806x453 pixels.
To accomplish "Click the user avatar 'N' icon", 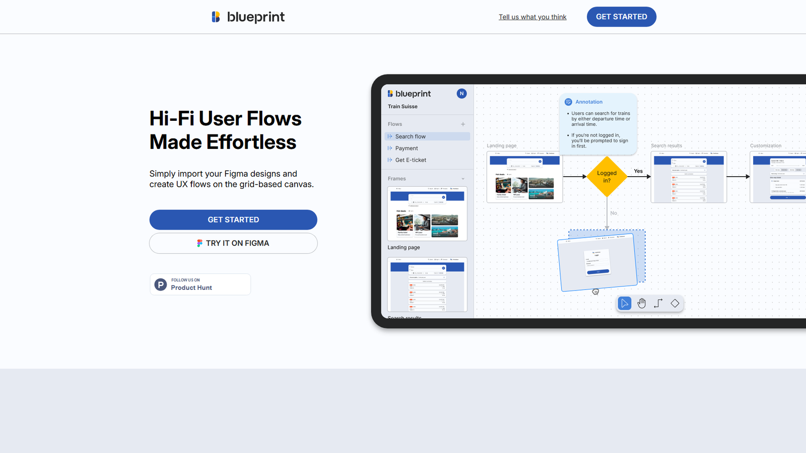I will click(461, 94).
